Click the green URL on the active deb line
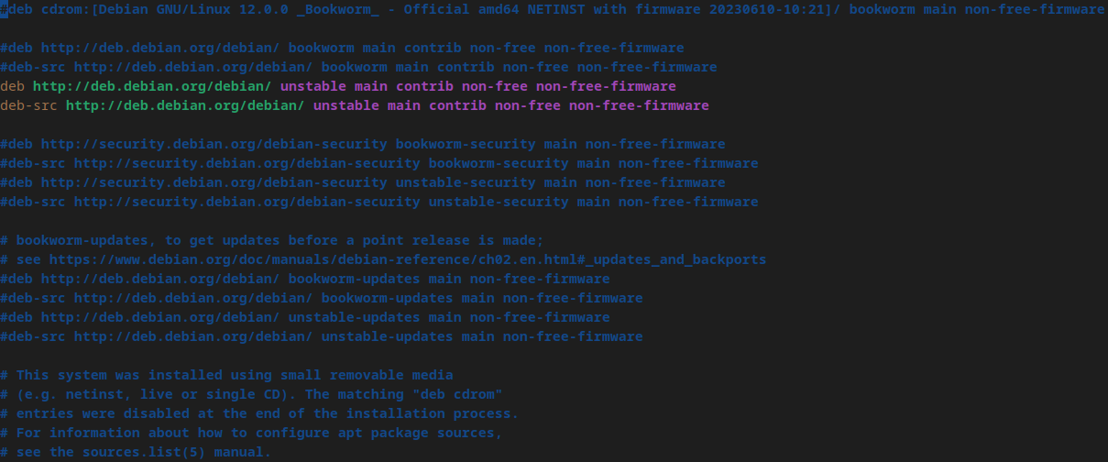The width and height of the screenshot is (1108, 462). (x=152, y=86)
